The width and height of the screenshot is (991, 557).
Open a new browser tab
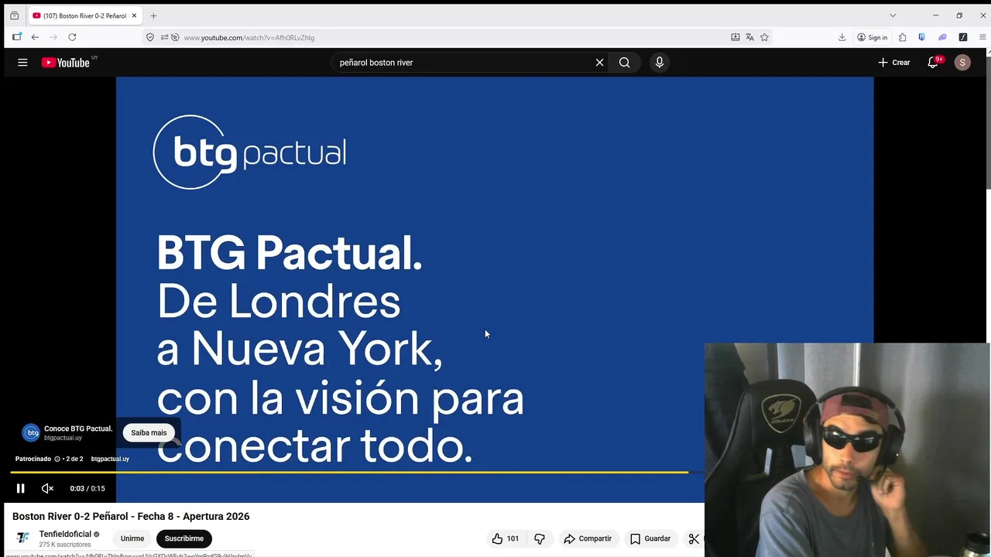tap(153, 15)
